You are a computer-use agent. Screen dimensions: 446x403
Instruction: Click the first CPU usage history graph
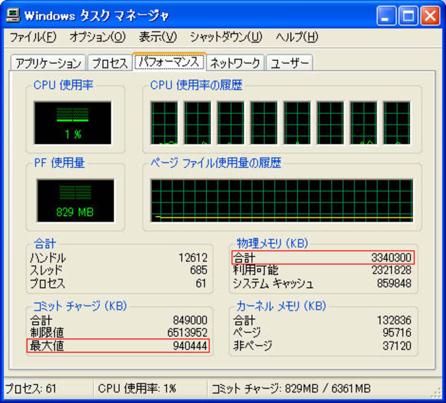164,123
